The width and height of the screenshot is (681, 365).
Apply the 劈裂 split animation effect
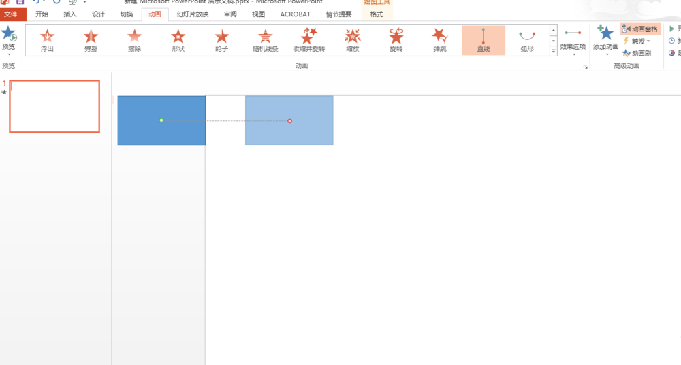[x=91, y=40]
